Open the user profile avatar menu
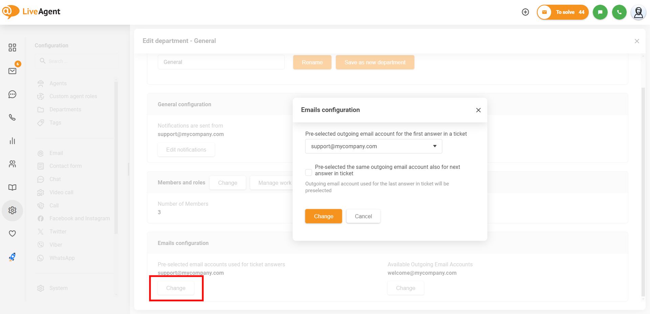This screenshot has height=314, width=650. pyautogui.click(x=638, y=13)
